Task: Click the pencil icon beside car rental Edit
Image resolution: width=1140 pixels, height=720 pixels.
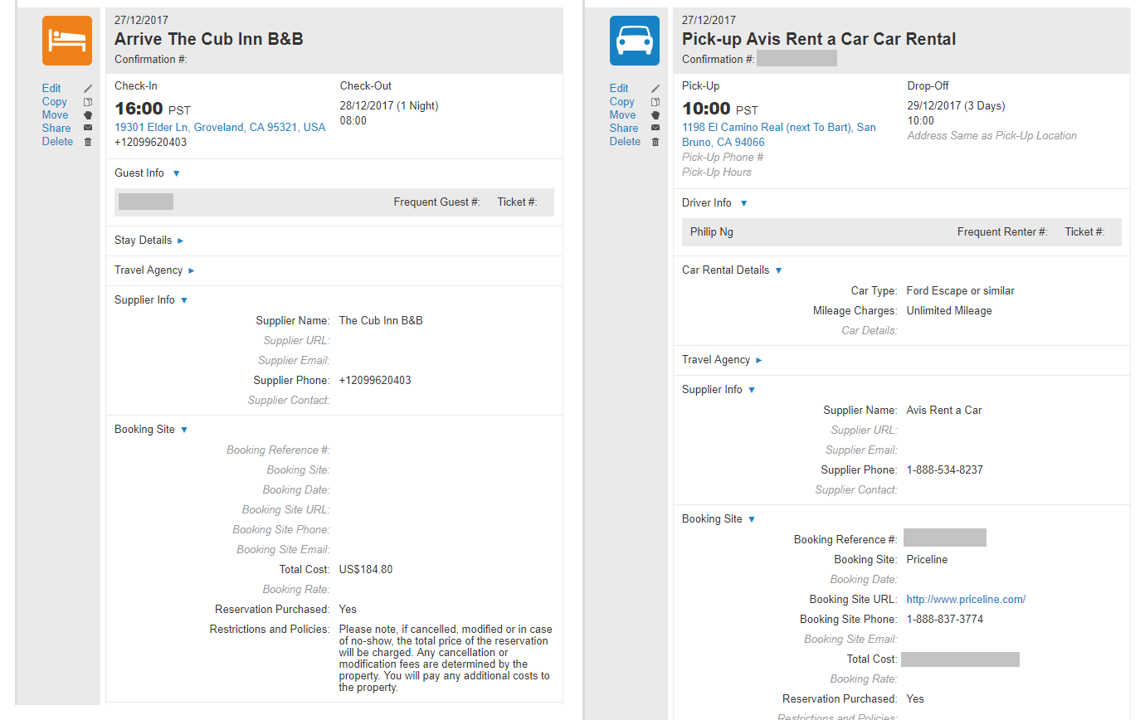Action: [x=655, y=88]
